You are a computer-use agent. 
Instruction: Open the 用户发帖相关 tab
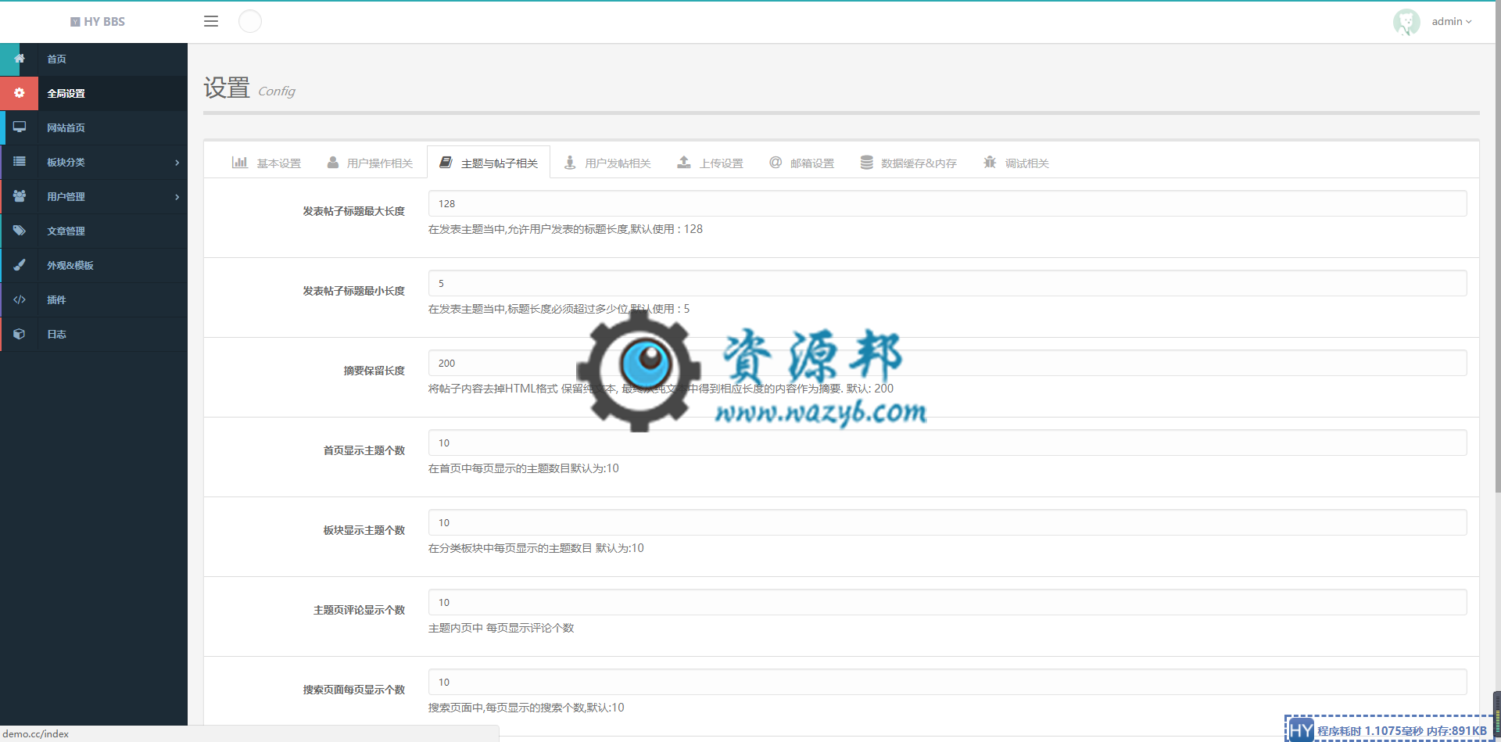pos(607,163)
